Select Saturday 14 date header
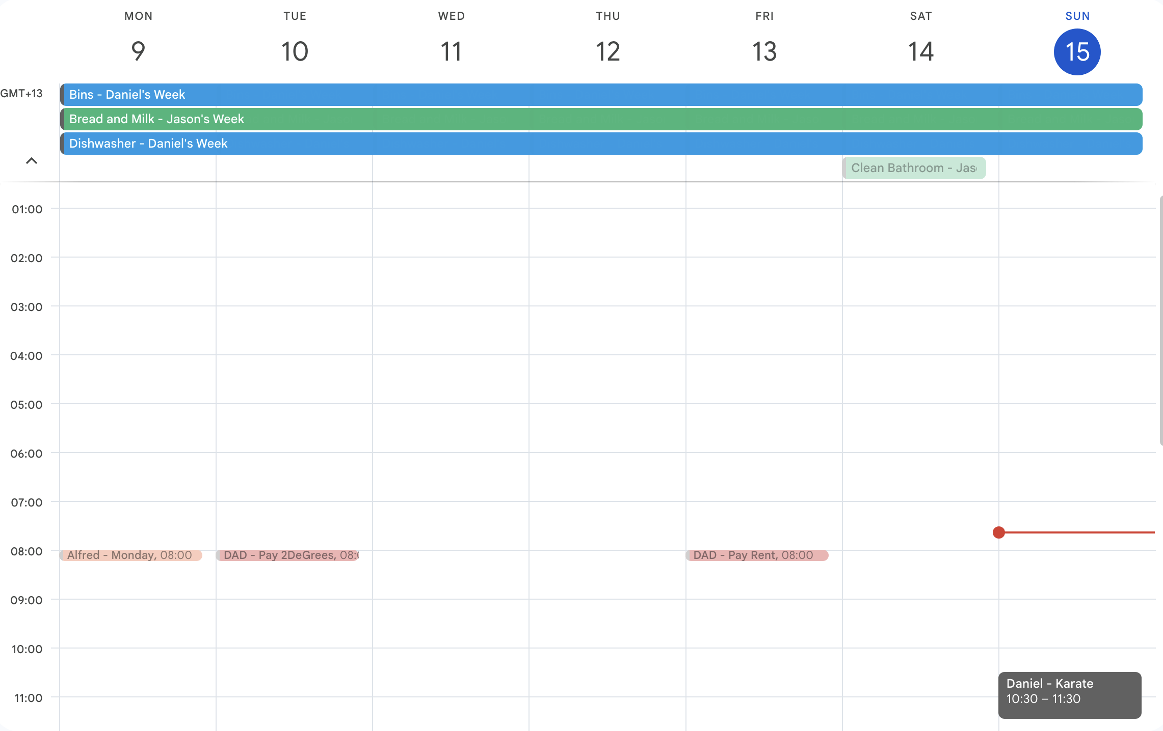The image size is (1163, 731). [920, 51]
